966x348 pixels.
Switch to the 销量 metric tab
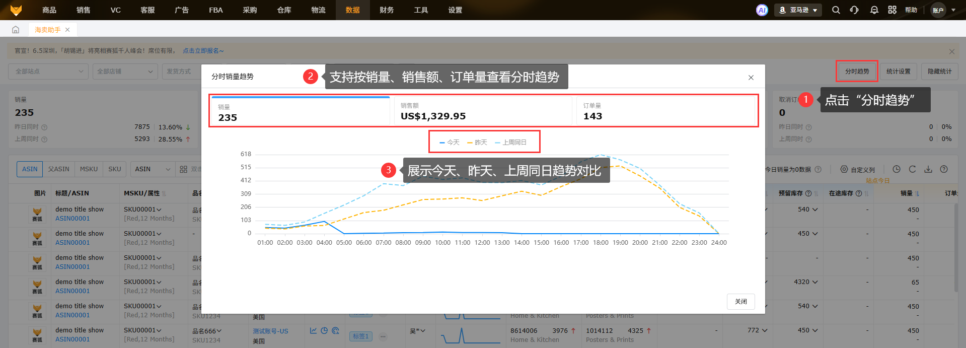pos(301,111)
